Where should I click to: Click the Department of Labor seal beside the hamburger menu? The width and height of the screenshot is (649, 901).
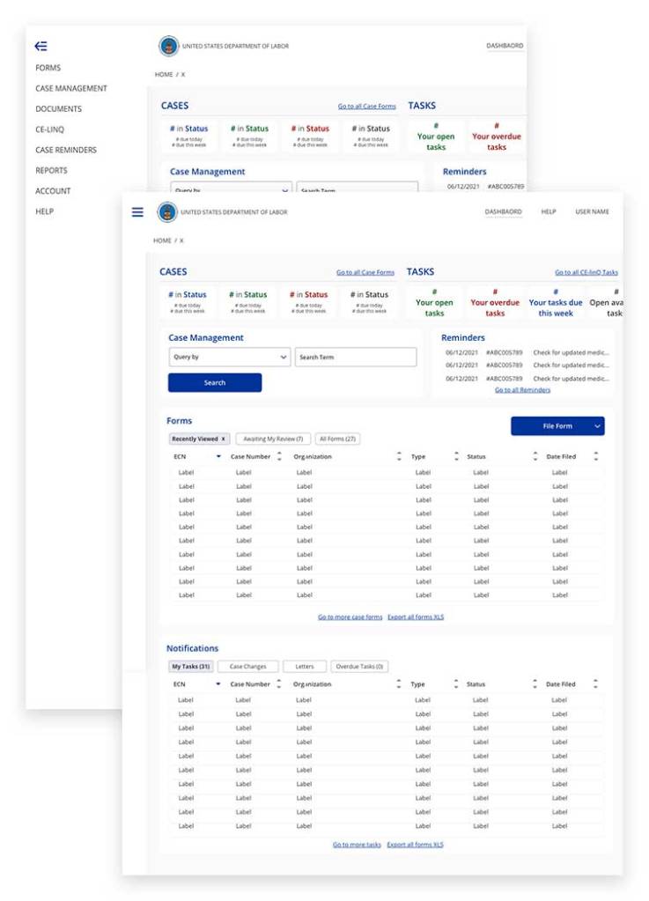tap(167, 212)
